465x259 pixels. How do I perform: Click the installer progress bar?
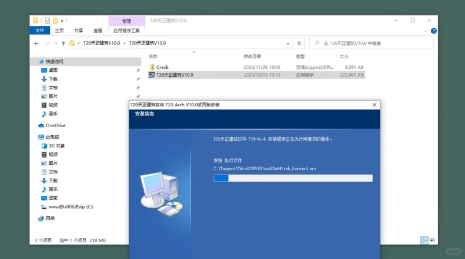[x=293, y=178]
